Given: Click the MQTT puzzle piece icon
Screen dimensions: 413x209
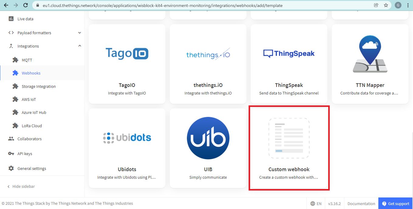Looking at the screenshot, I should [x=15, y=60].
